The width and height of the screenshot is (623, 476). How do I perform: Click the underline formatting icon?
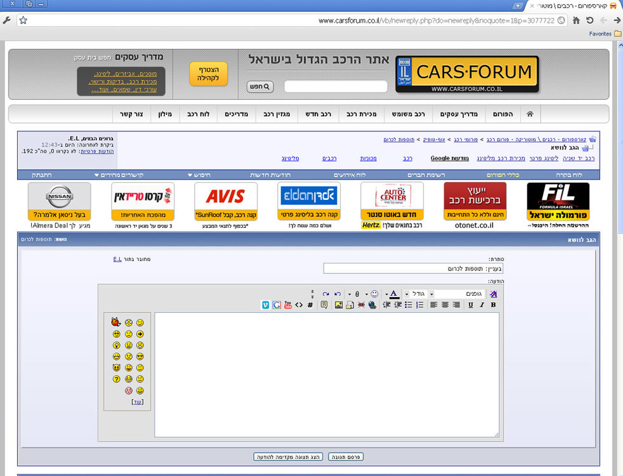471,305
